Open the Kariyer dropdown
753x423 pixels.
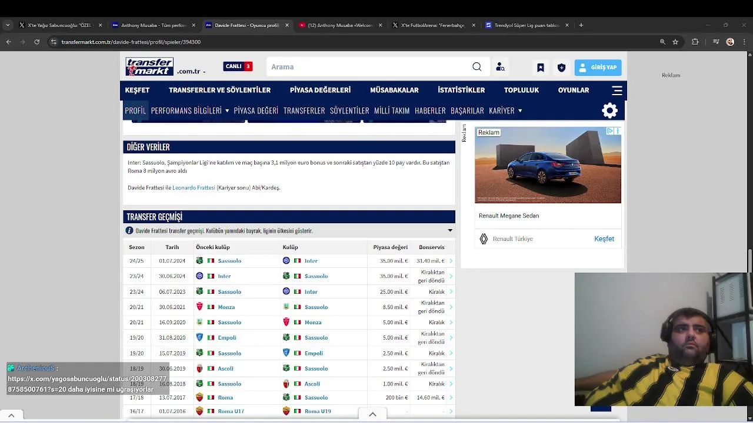tap(505, 110)
